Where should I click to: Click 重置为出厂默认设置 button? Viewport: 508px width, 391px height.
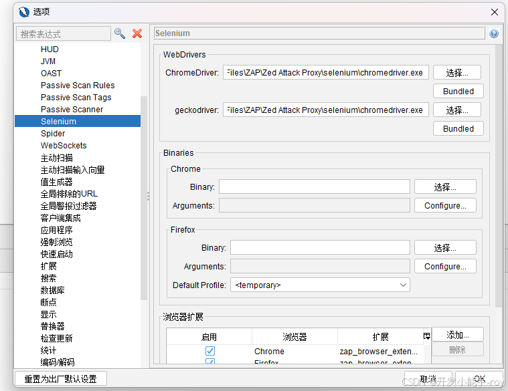coord(61,379)
